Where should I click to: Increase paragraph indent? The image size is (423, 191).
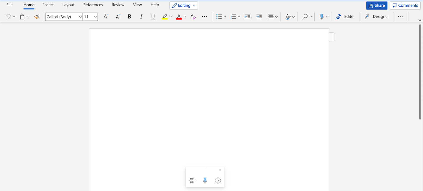[259, 17]
